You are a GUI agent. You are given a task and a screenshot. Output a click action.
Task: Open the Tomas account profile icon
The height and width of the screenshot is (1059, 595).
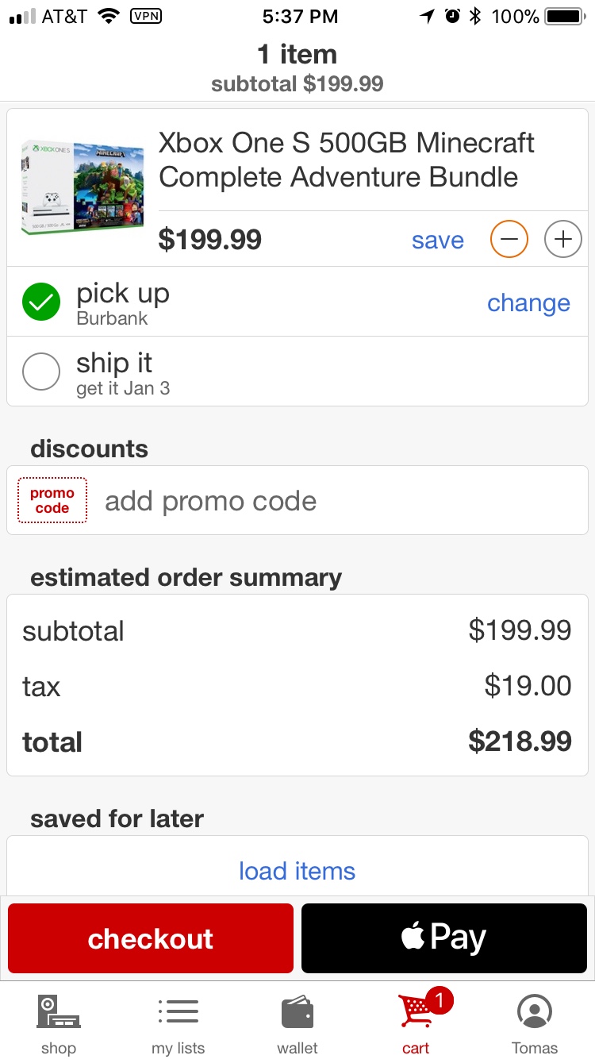pyautogui.click(x=535, y=1012)
